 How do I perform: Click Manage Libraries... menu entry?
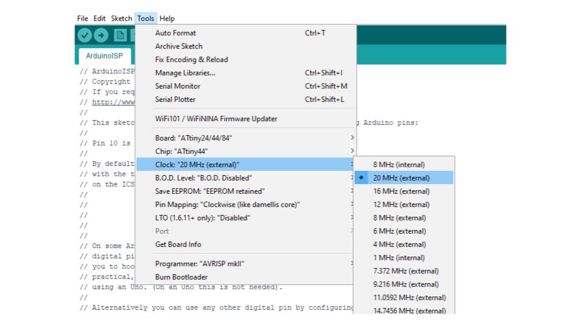click(185, 73)
